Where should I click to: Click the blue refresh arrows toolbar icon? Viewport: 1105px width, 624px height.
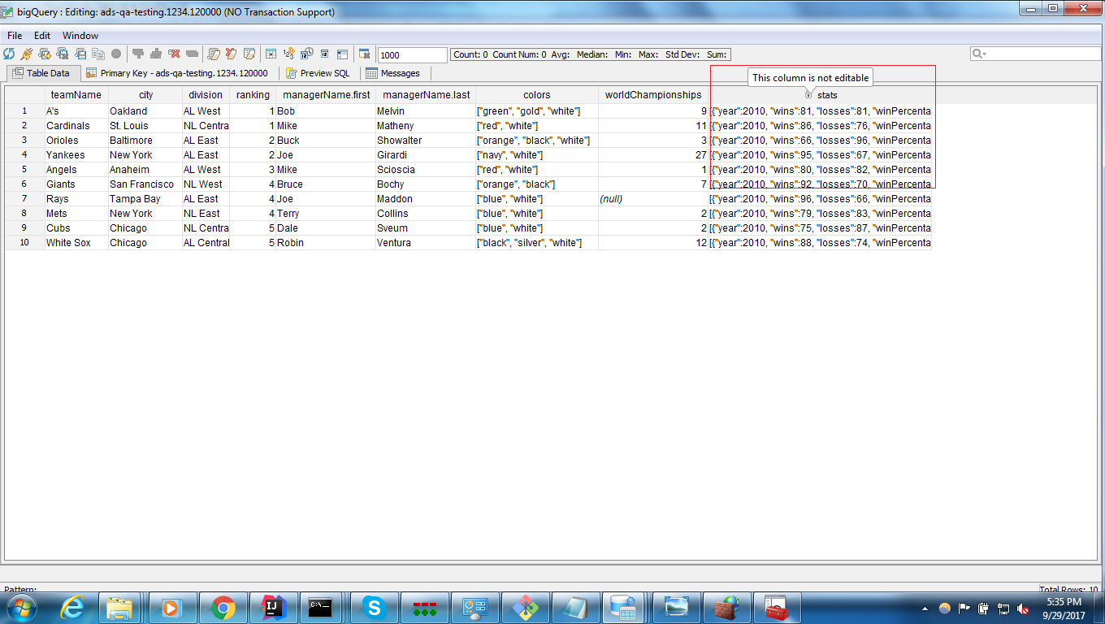(x=9, y=54)
